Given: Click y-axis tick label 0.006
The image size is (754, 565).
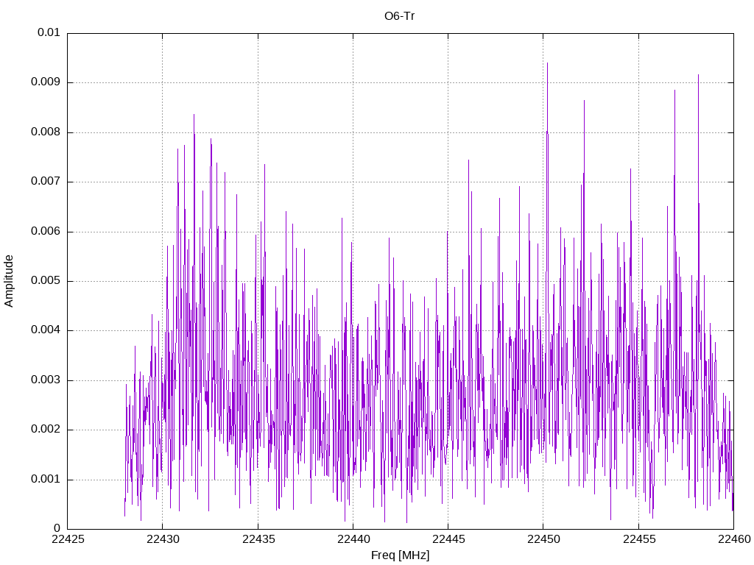Looking at the screenshot, I should 46,232.
